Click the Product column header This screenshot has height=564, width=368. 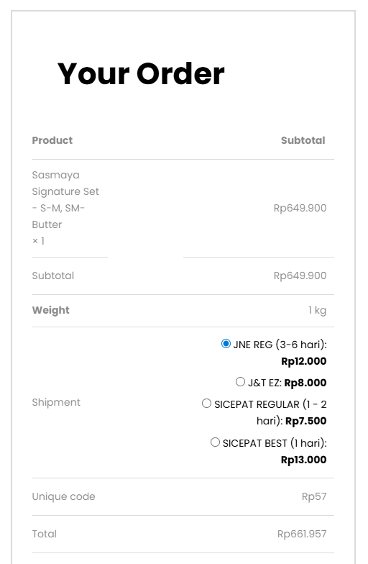(52, 140)
